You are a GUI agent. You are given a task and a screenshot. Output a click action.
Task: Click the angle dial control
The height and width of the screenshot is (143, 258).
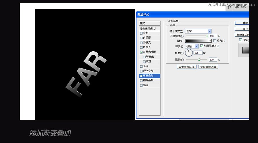coord(189,53)
